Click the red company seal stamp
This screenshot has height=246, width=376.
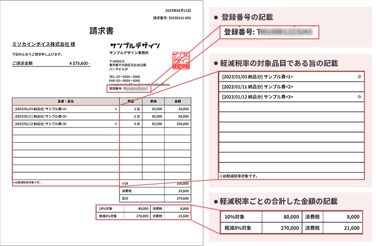tap(180, 60)
